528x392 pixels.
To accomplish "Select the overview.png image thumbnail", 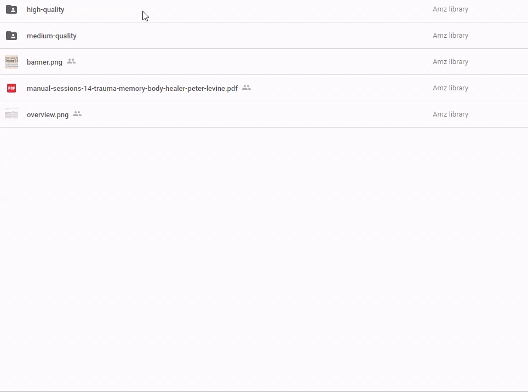I will click(x=12, y=114).
